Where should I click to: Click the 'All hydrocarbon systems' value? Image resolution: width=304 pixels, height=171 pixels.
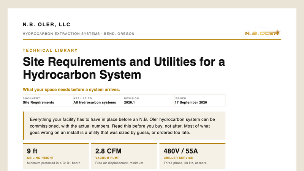pyautogui.click(x=95, y=103)
